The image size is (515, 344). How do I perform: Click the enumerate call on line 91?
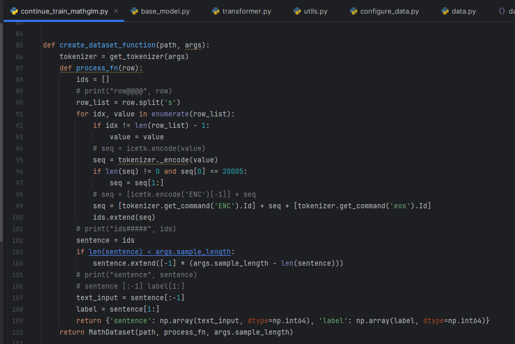[170, 114]
